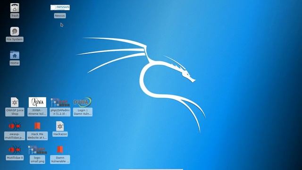Click the Trash label text
This screenshot has height=170, width=302.
[15, 16]
